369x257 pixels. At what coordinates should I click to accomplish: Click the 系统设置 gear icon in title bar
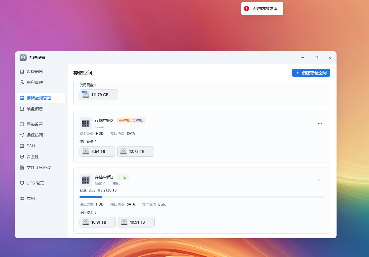point(23,58)
